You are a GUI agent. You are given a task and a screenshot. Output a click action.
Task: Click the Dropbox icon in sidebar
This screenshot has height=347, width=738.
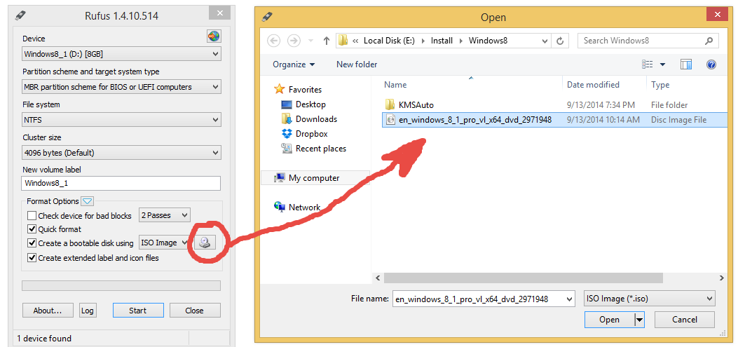287,133
